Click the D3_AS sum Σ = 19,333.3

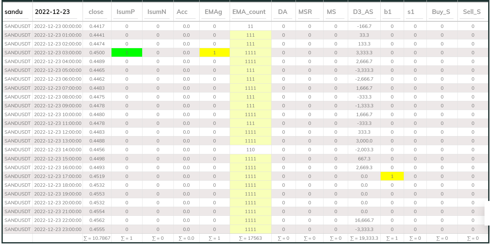pyautogui.click(x=364, y=238)
